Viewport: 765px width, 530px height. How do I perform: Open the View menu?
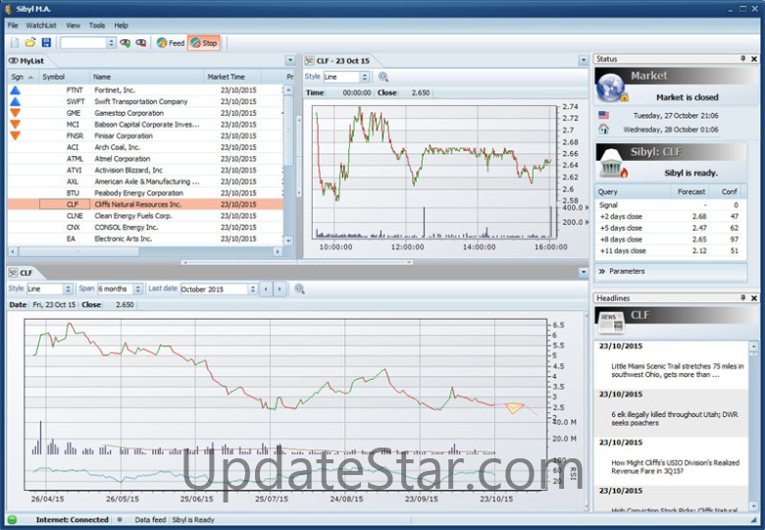tap(74, 26)
